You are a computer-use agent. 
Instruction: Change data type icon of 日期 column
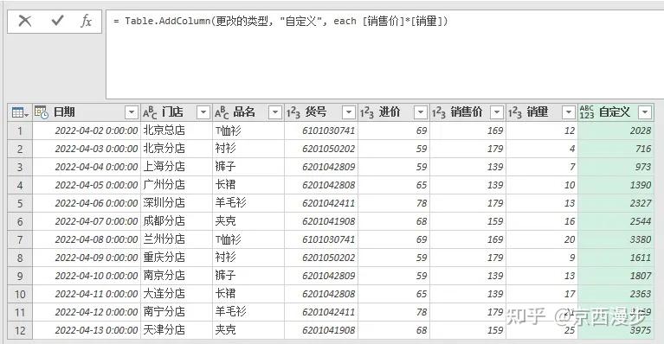click(x=41, y=112)
